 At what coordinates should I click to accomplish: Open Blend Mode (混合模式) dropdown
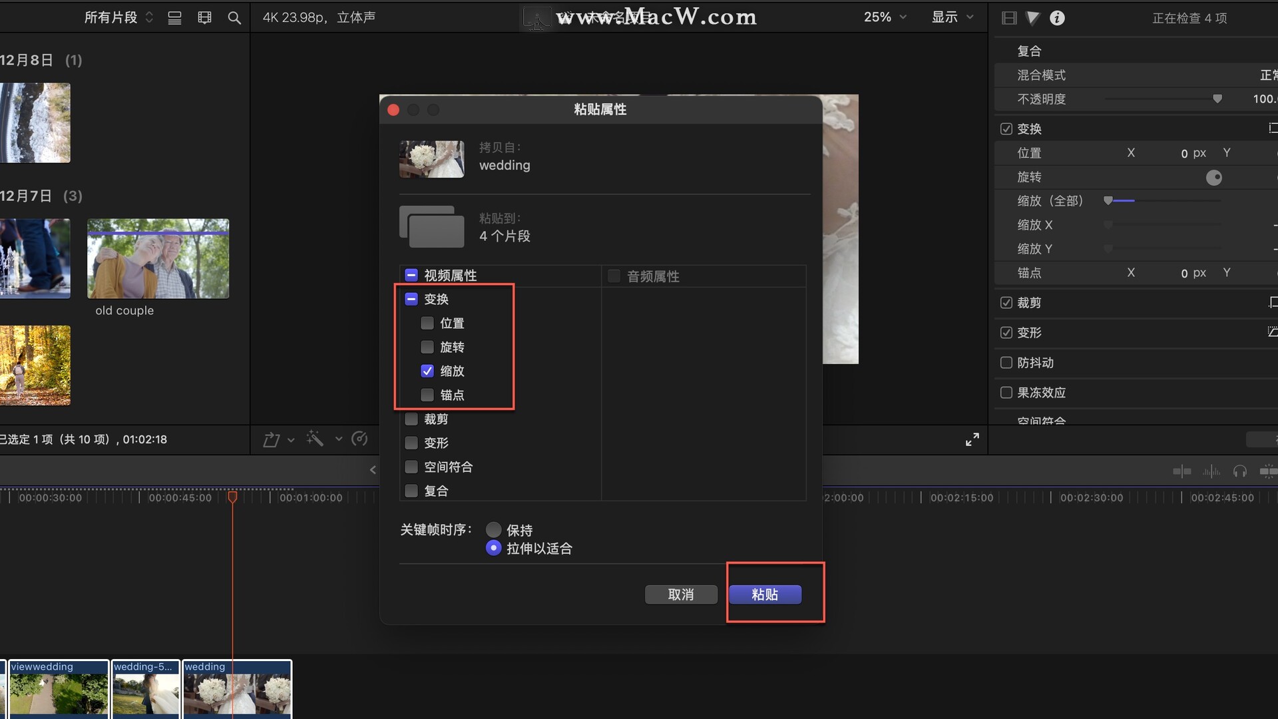pos(1268,75)
